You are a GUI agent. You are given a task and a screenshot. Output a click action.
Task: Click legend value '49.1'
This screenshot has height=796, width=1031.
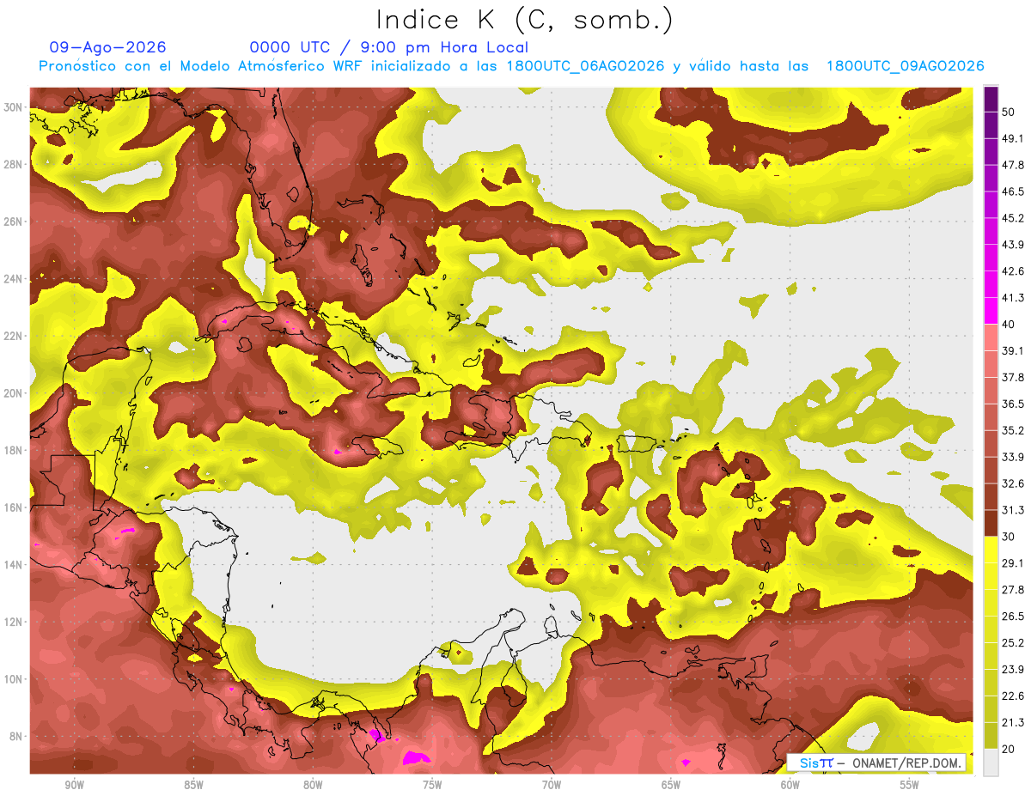pos(1012,138)
